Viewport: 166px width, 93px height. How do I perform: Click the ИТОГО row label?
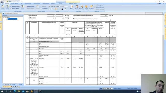point(41,84)
